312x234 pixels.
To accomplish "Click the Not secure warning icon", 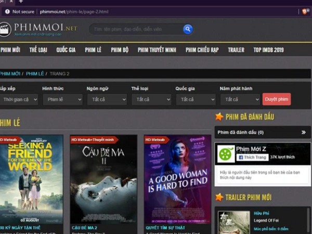I will coord(7,12).
